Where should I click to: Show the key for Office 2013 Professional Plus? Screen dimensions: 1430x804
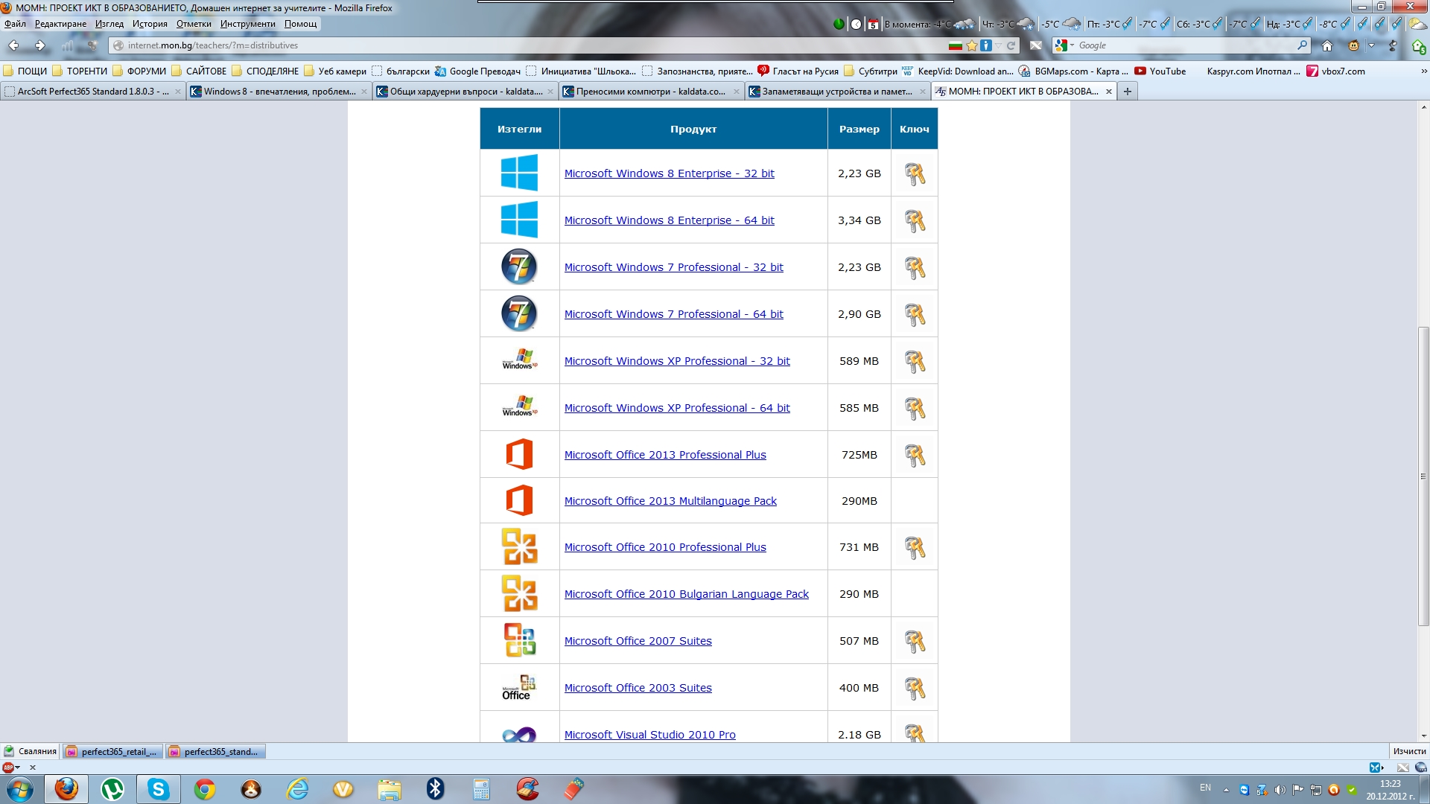(915, 455)
